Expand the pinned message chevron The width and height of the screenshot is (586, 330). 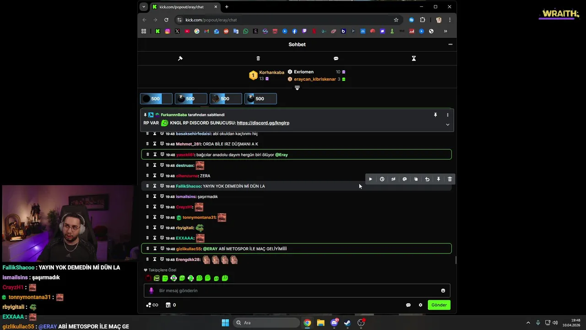(448, 125)
